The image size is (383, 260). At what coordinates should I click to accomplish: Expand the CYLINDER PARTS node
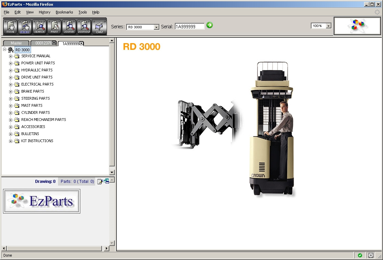[x=10, y=113]
